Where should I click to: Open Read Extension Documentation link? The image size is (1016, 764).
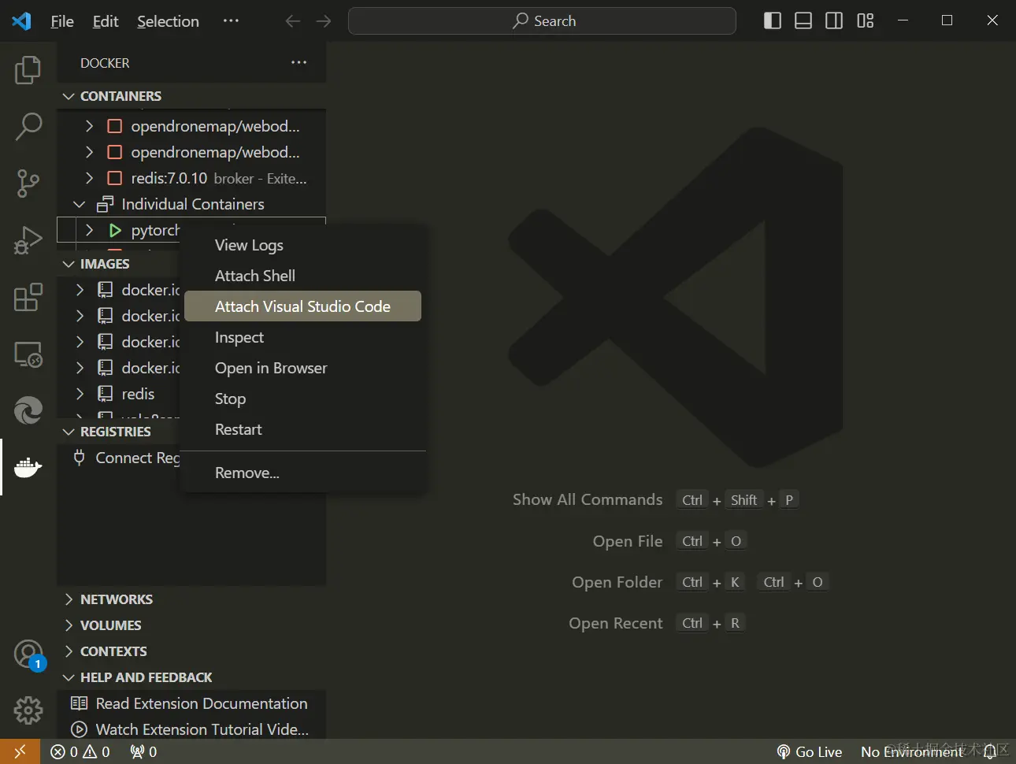pyautogui.click(x=190, y=703)
